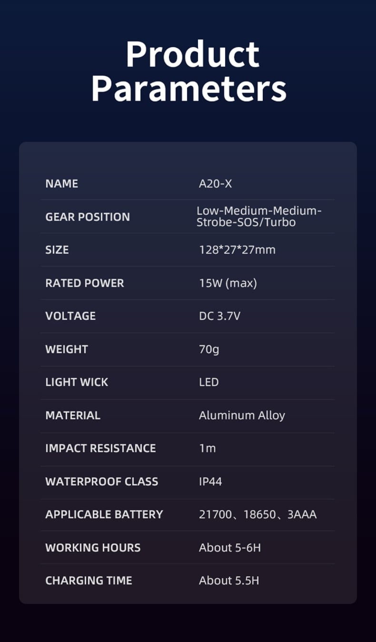Select the RATED POWER label
The width and height of the screenshot is (376, 642).
84,283
